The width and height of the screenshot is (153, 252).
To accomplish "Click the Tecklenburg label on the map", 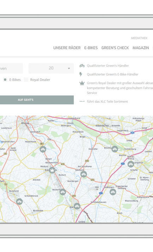I will tap(130, 149).
